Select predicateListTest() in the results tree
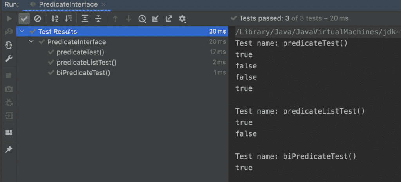This screenshot has height=182, width=401. coord(86,62)
